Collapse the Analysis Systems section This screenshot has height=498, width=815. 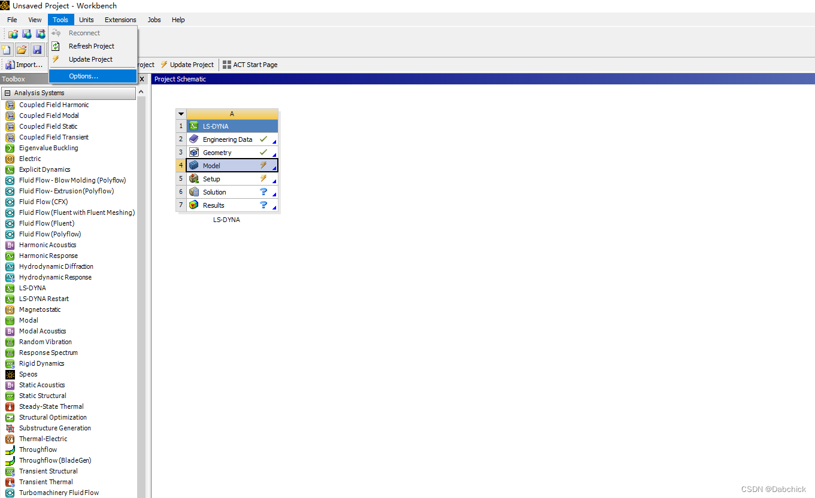tap(7, 93)
